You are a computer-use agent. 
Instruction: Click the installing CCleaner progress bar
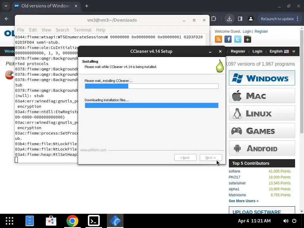click(x=152, y=86)
